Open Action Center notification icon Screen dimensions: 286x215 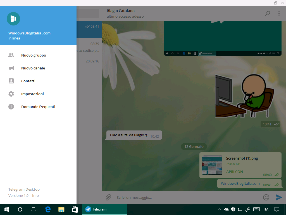[x=277, y=209]
